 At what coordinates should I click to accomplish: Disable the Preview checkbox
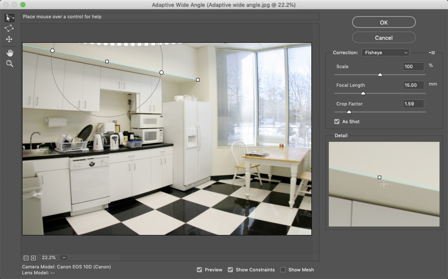(x=199, y=270)
